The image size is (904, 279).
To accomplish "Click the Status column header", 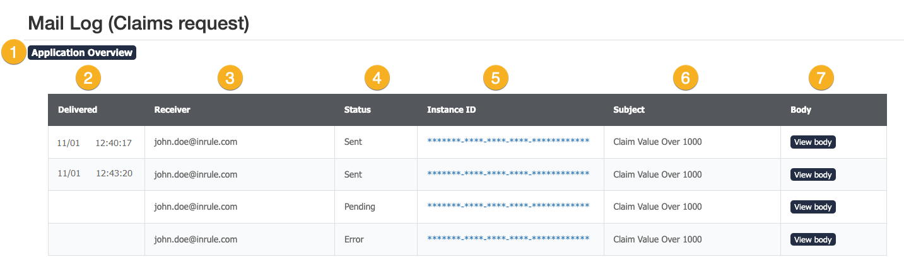I will [x=357, y=110].
